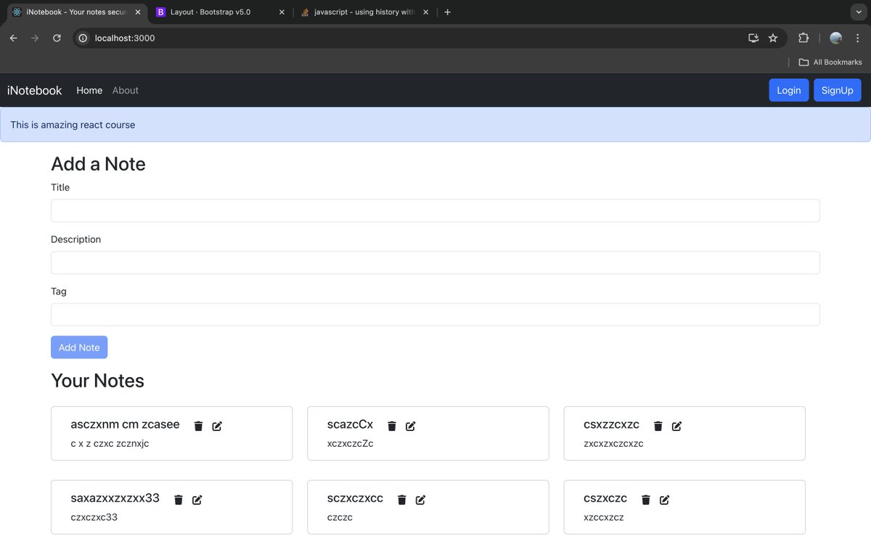Open the Chrome profile avatar

[836, 38]
